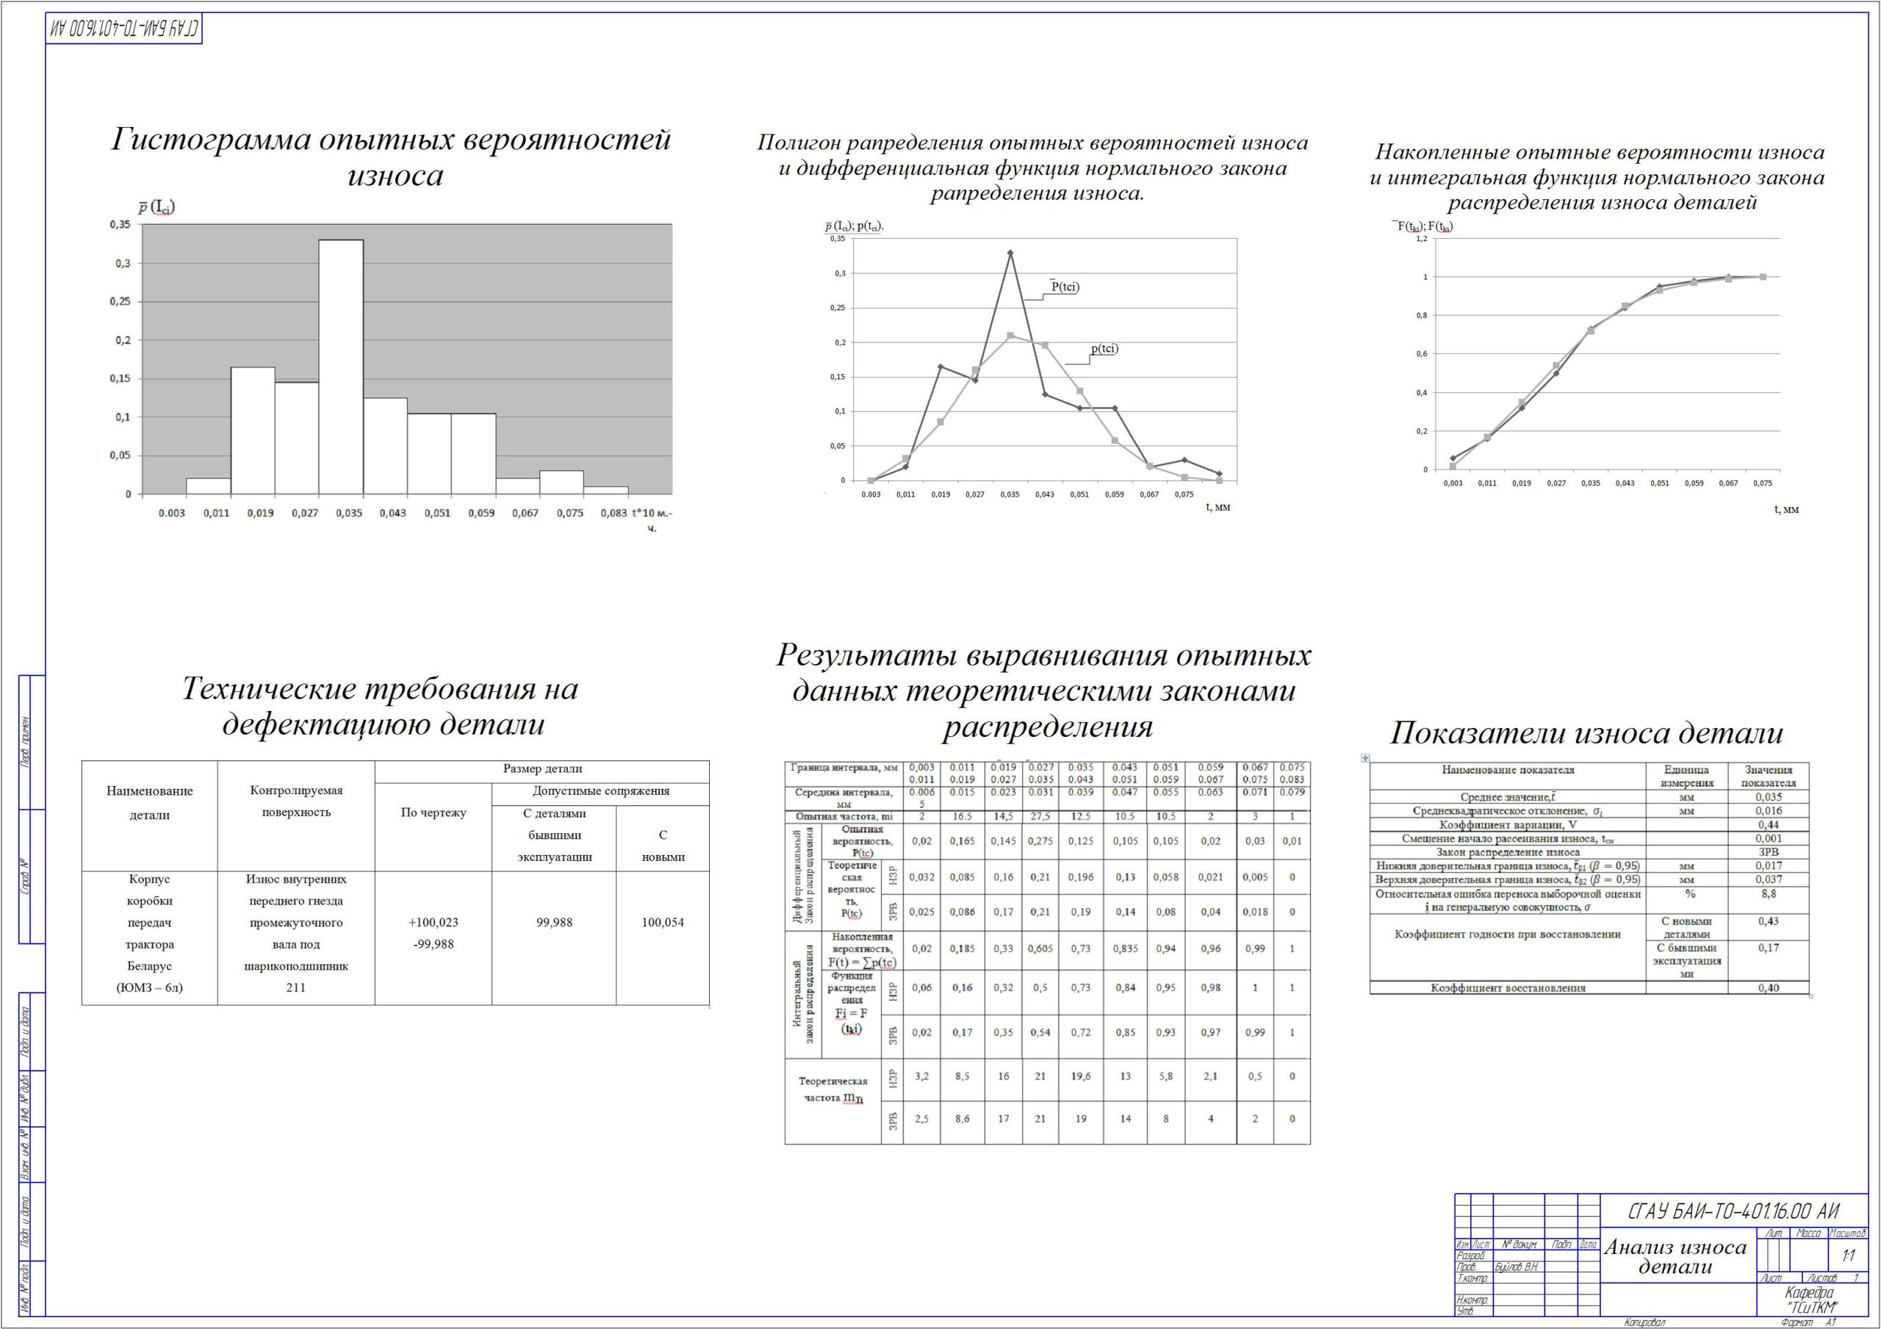Image resolution: width=1881 pixels, height=1329 pixels.
Task: Click the heading 'Технические требования на дефектациюю детали'
Action: click(x=379, y=705)
